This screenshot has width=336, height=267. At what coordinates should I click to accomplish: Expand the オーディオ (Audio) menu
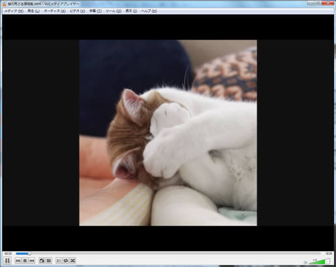(x=54, y=11)
